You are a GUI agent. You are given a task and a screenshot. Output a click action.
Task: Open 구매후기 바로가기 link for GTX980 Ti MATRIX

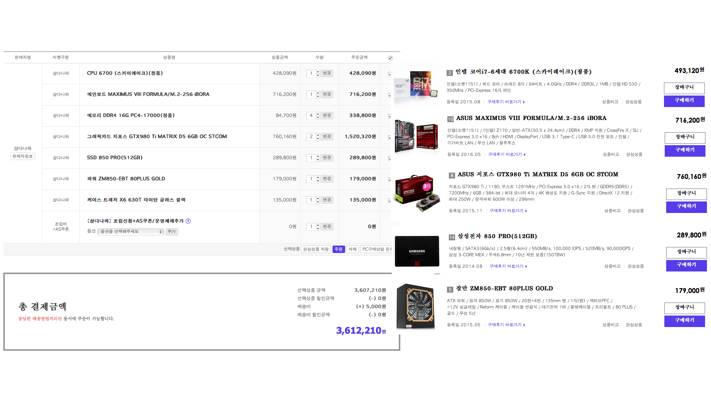click(x=508, y=211)
